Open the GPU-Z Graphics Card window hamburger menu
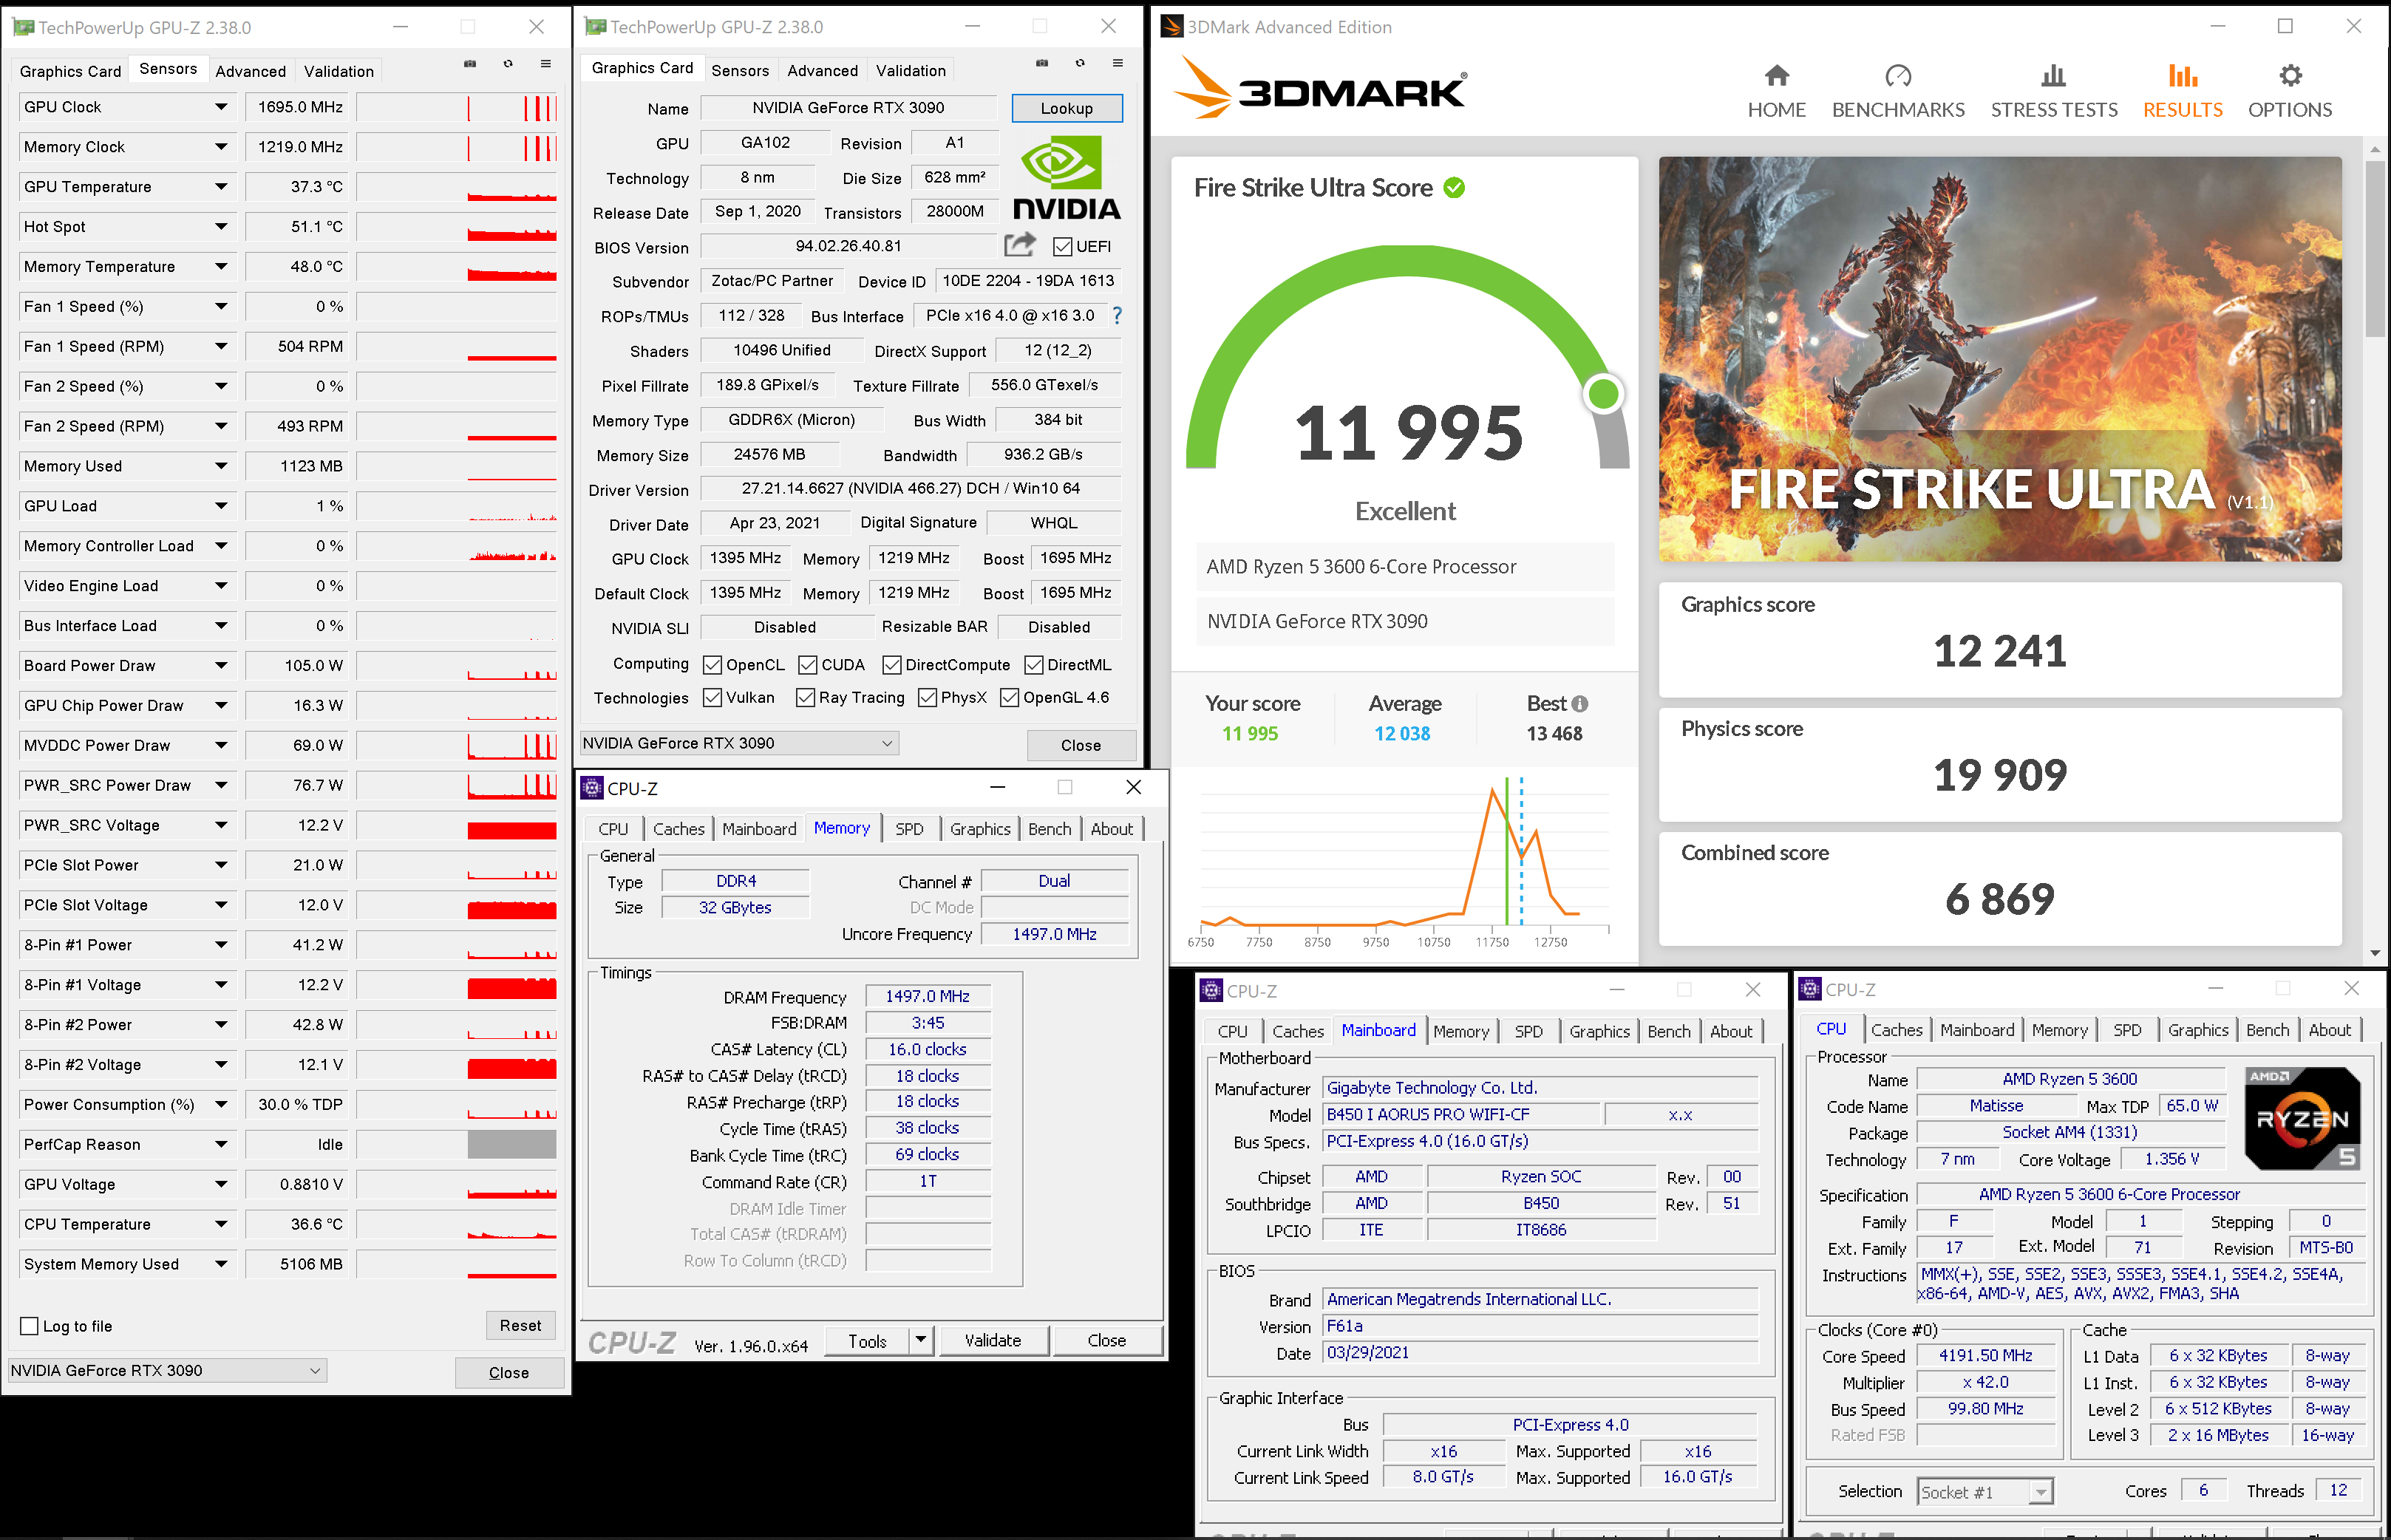 (1118, 63)
